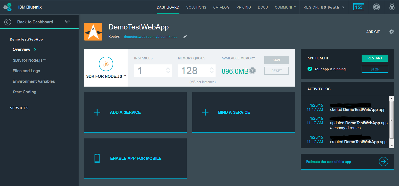Click the STOP button
This screenshot has height=186, width=399.
pyautogui.click(x=375, y=69)
